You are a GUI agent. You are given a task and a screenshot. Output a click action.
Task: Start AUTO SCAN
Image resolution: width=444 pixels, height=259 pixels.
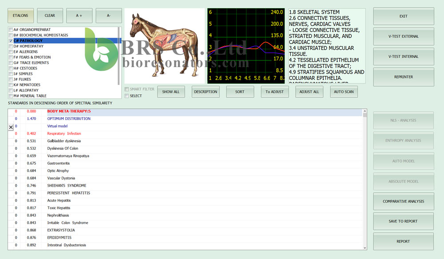(344, 92)
